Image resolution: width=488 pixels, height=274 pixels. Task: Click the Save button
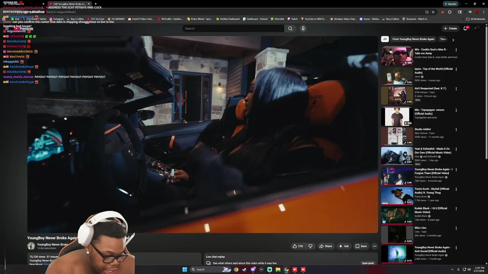[x=361, y=246]
